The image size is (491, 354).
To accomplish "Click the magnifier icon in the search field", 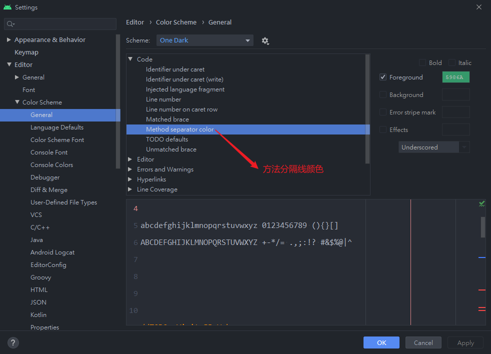I will (x=9, y=23).
